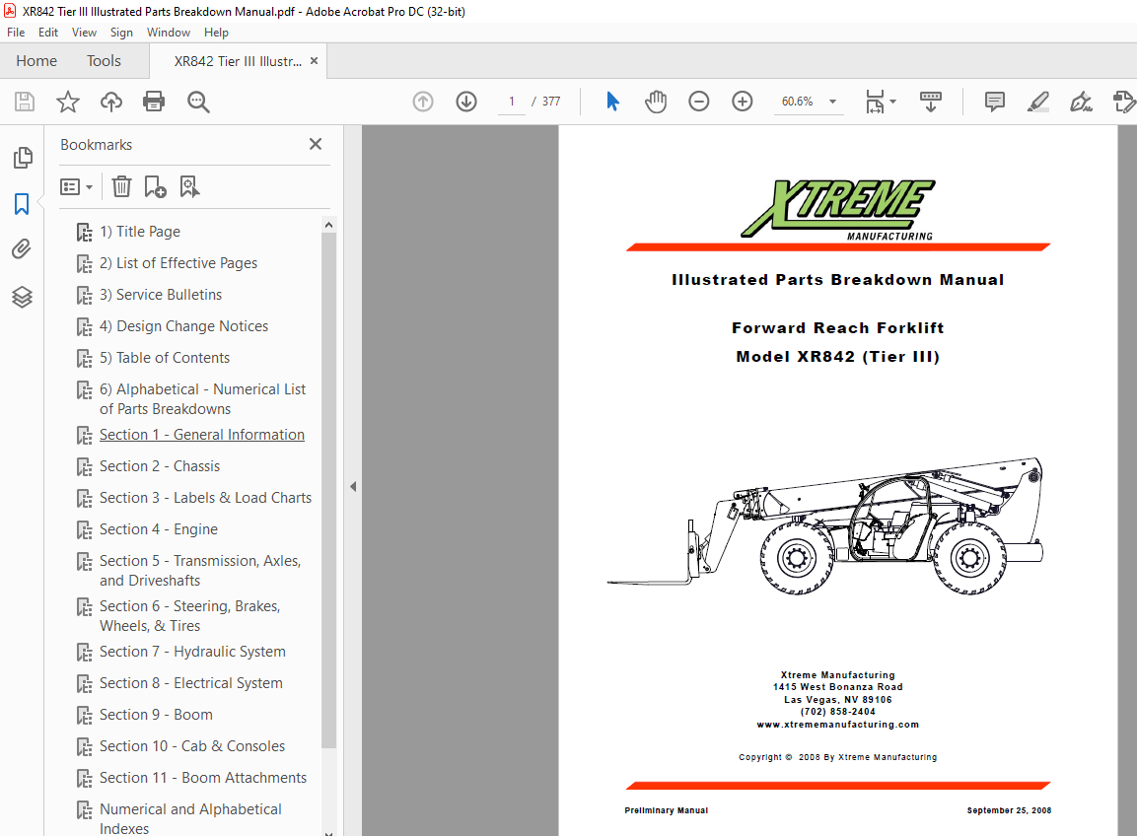The image size is (1137, 836).
Task: Click the page number input field
Action: coord(511,102)
